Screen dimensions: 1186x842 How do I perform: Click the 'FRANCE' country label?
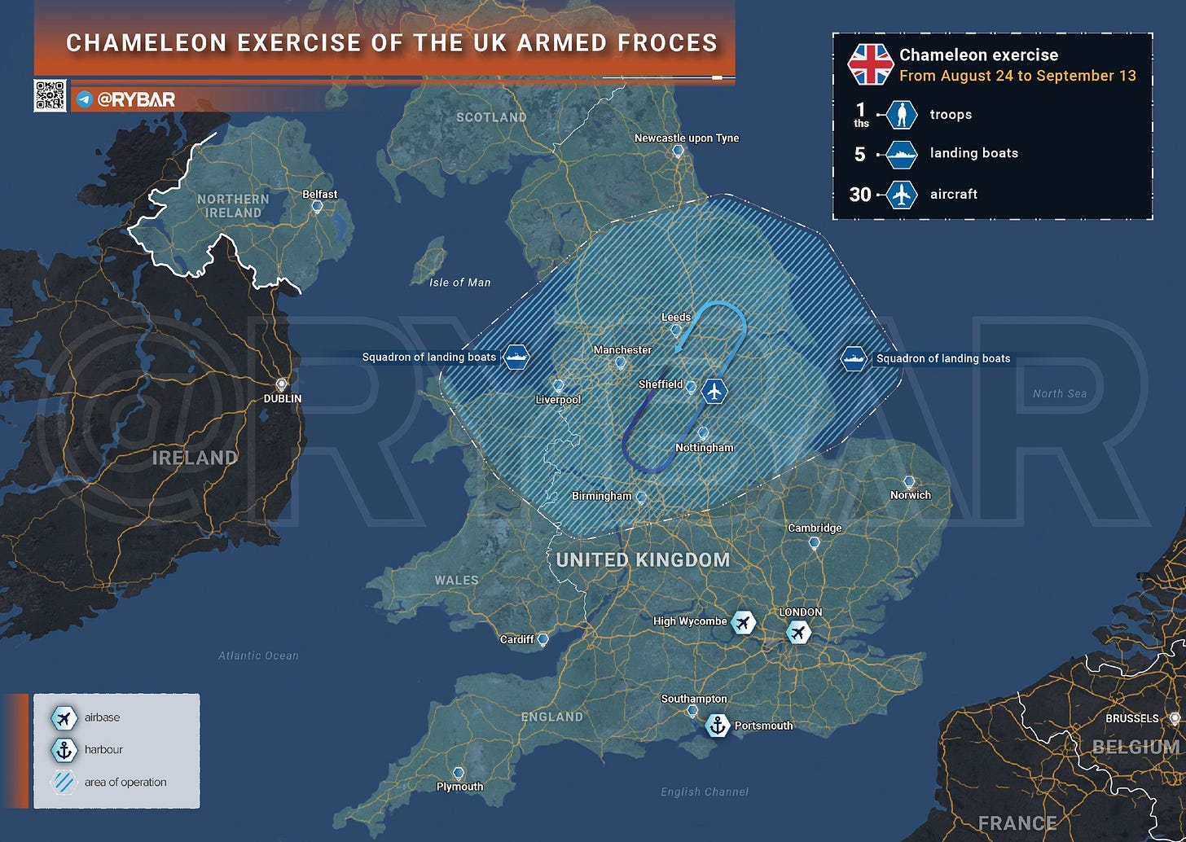[x=1017, y=823]
